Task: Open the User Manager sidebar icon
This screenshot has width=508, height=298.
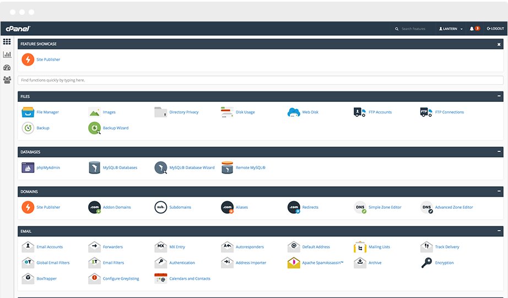Action: pyautogui.click(x=7, y=80)
